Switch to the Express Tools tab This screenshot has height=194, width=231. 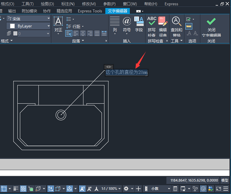[x=90, y=11]
